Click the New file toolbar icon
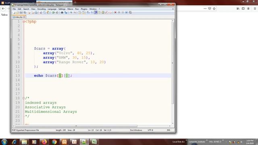Screen dimensions: 258x145 click(x=14, y=12)
